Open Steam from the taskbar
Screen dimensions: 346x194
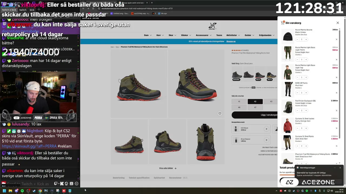[x=34, y=191]
